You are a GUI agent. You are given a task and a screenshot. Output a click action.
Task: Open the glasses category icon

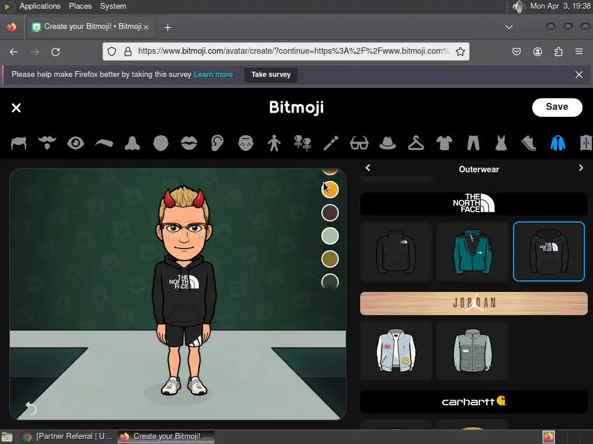359,143
